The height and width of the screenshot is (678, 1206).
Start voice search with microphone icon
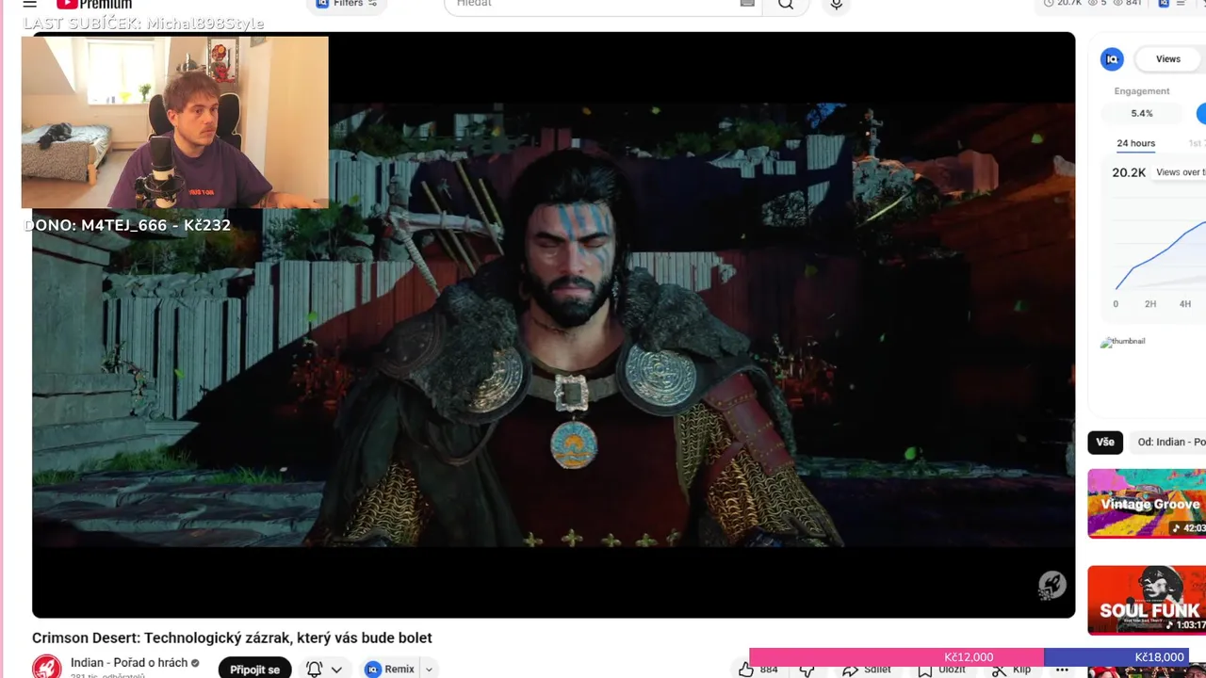836,5
